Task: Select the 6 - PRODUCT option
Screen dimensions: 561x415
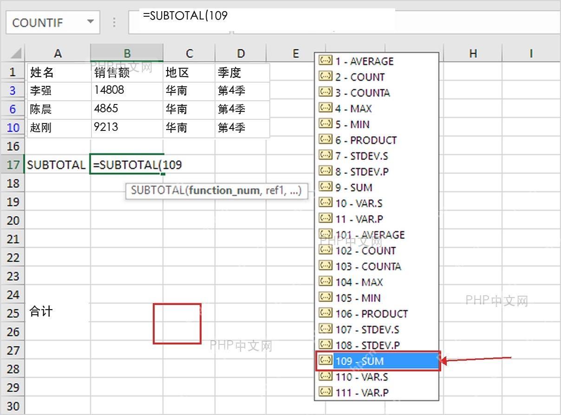Action: point(377,140)
